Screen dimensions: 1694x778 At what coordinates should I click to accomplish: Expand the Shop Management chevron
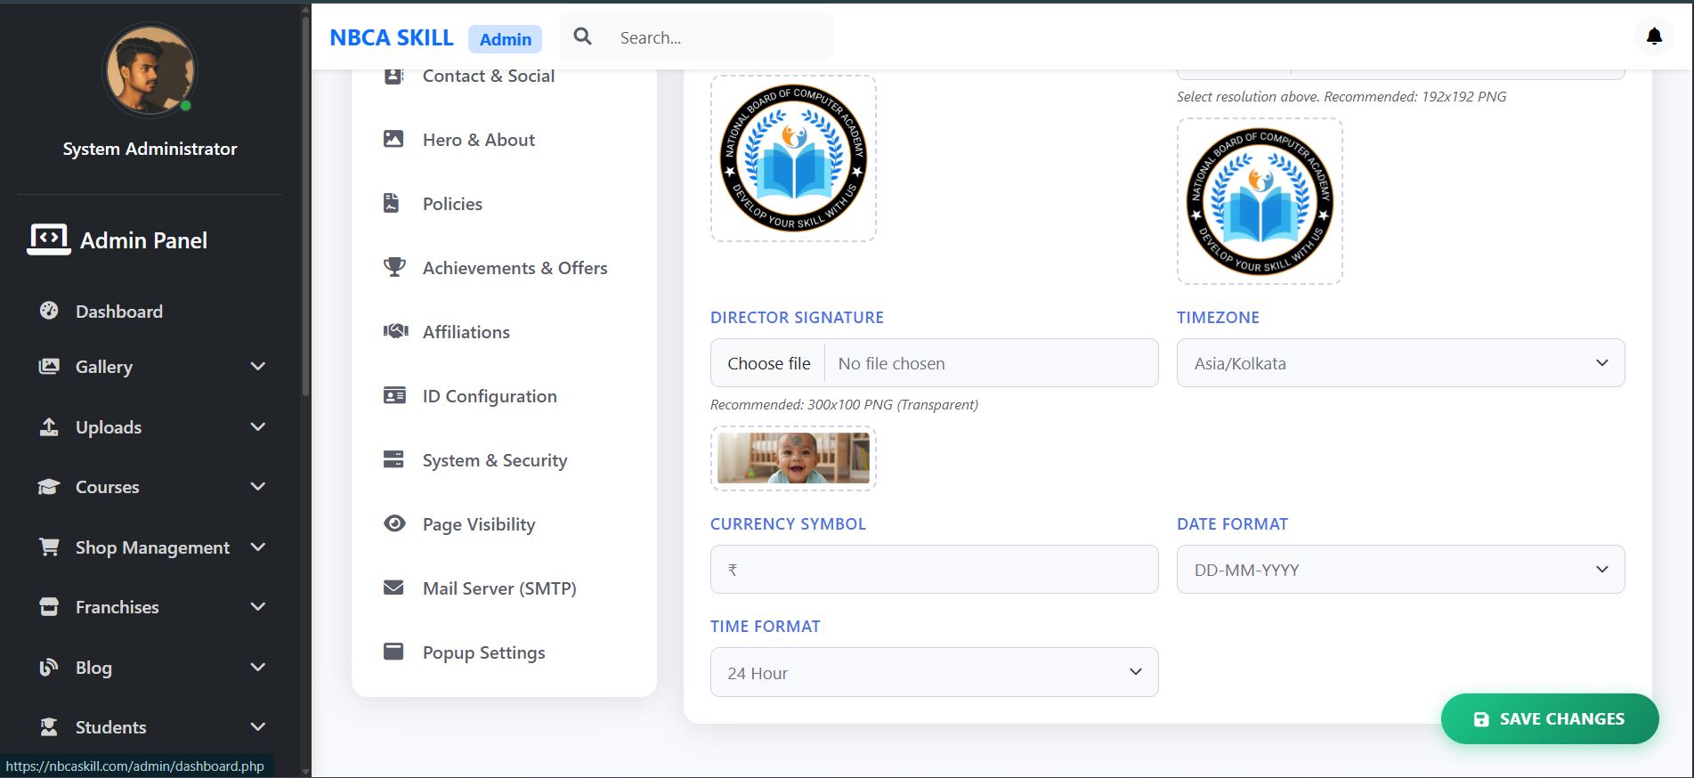[258, 547]
